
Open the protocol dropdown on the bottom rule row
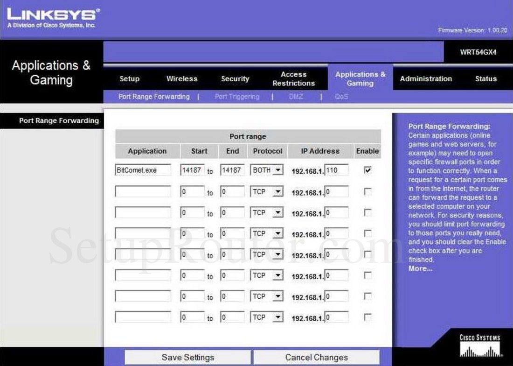(x=267, y=317)
